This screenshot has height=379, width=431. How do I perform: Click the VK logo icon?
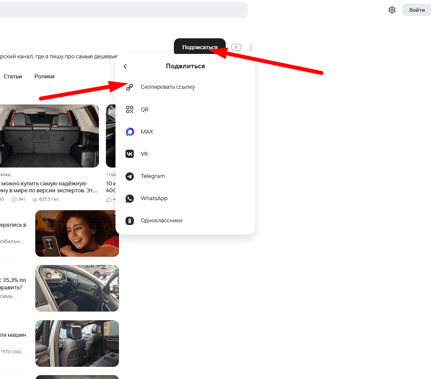(x=130, y=154)
